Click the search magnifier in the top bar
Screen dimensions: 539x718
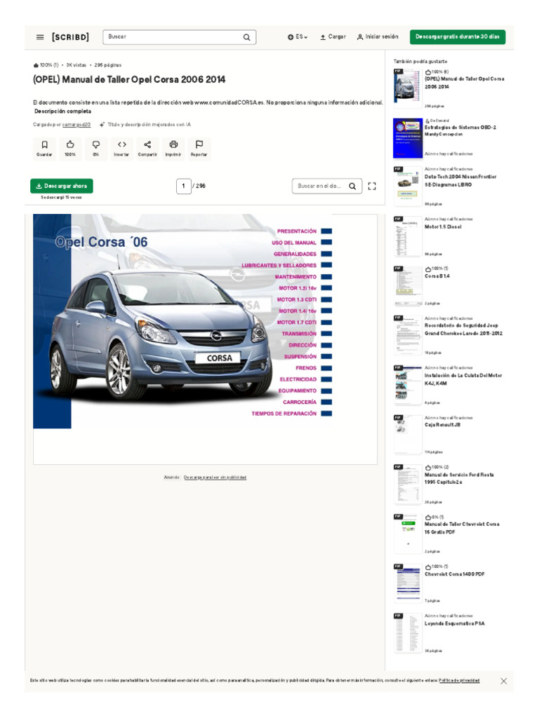click(x=246, y=37)
